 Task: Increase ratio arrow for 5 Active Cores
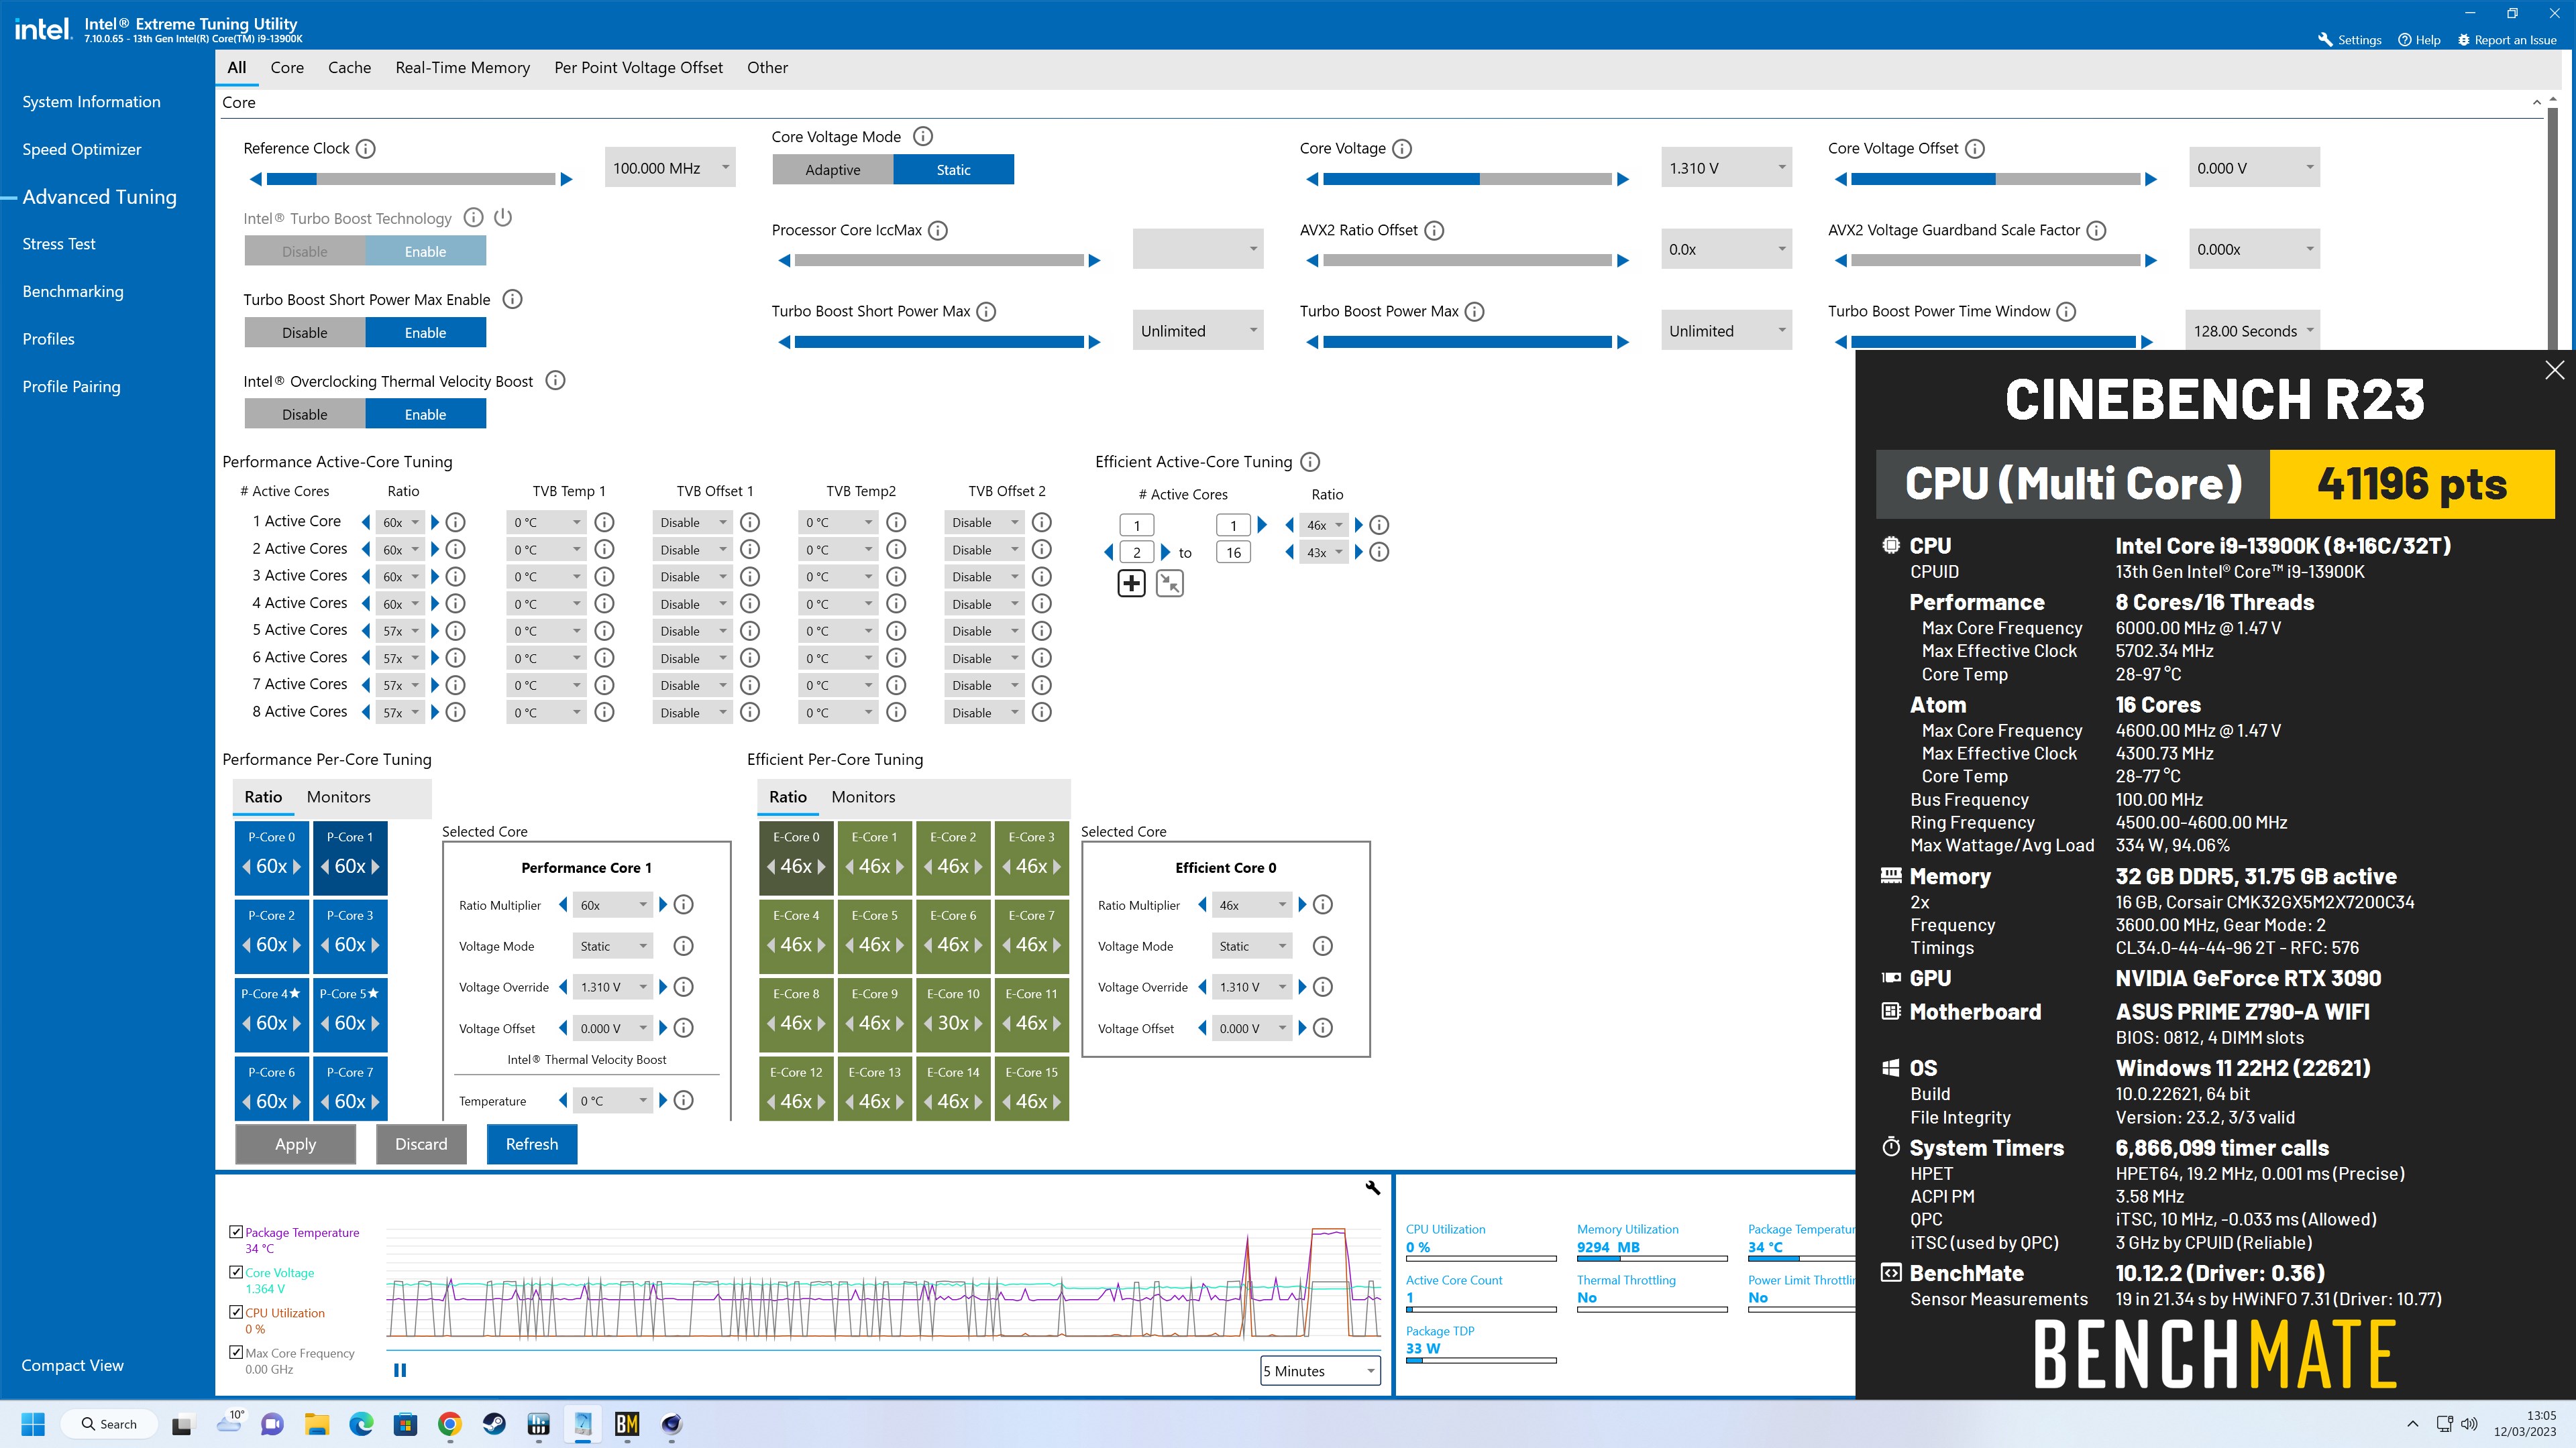434,631
